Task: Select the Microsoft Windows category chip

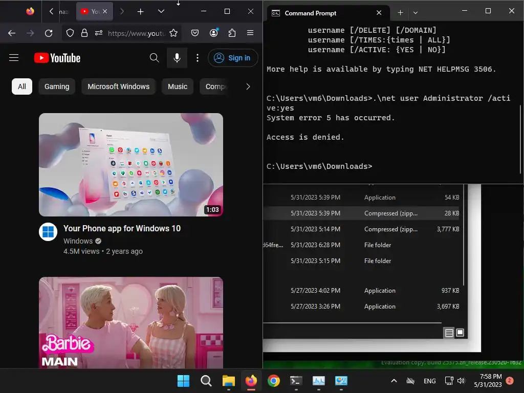Action: pos(118,86)
